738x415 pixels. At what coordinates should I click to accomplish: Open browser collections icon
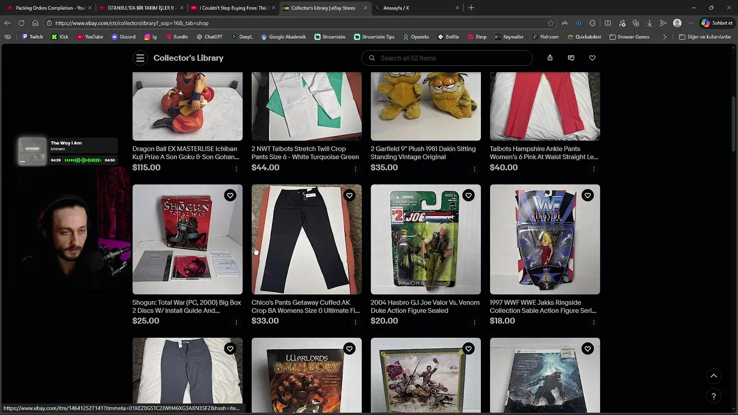(636, 23)
